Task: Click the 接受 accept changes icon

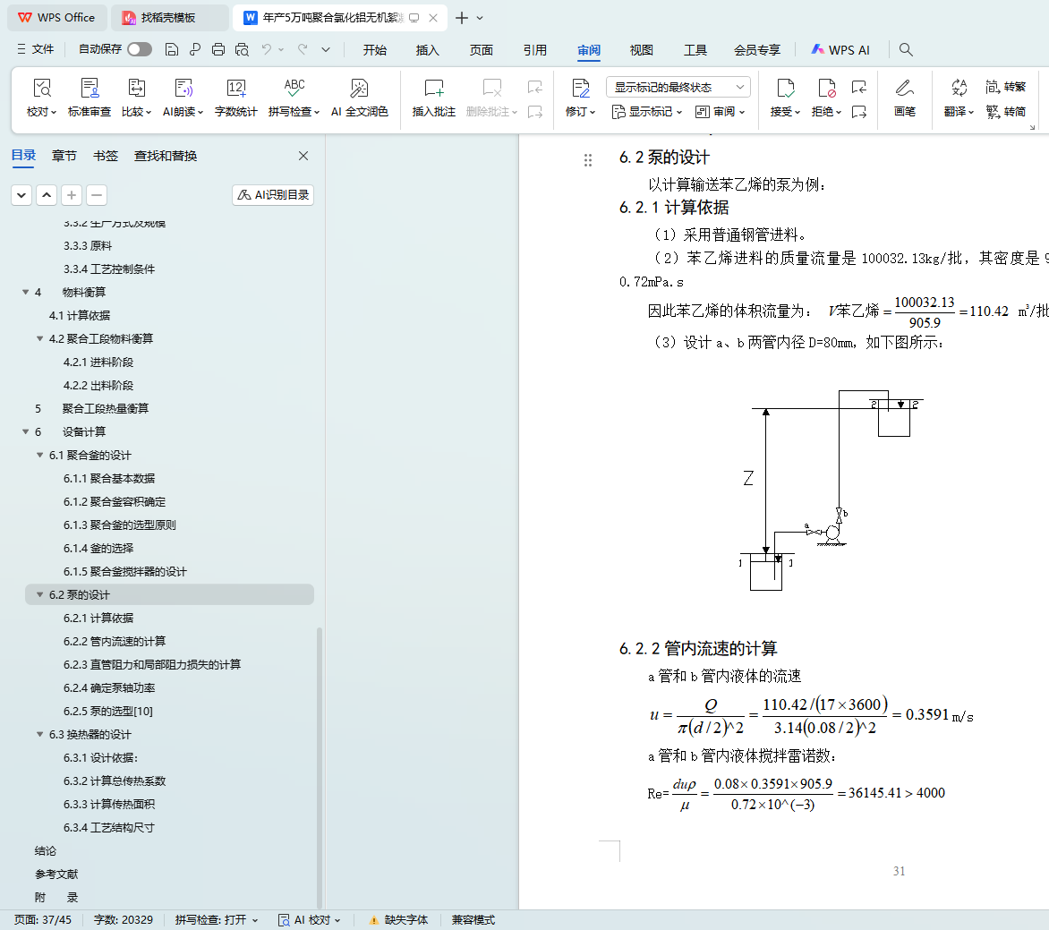Action: point(785,89)
